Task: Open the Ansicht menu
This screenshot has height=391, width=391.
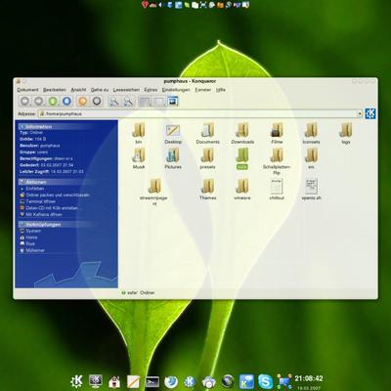Action: [78, 90]
